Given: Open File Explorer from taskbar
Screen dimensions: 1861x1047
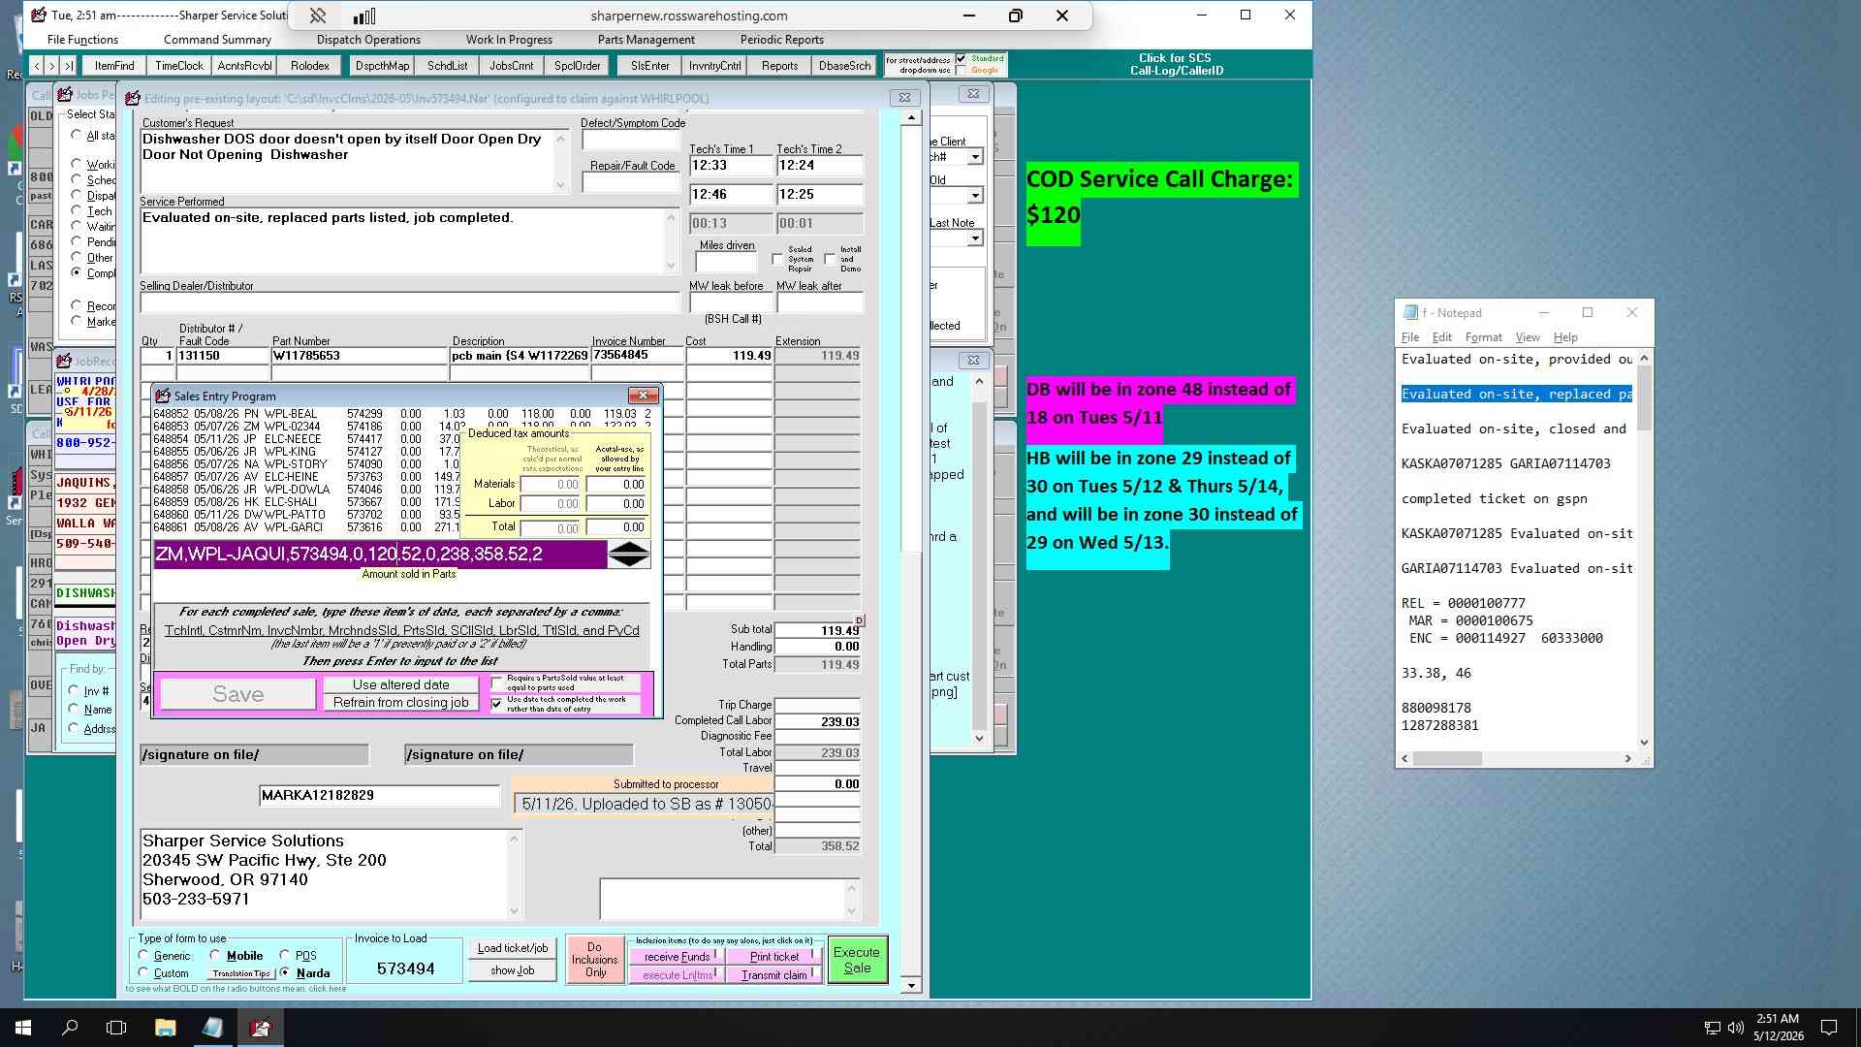Looking at the screenshot, I should (x=165, y=1028).
